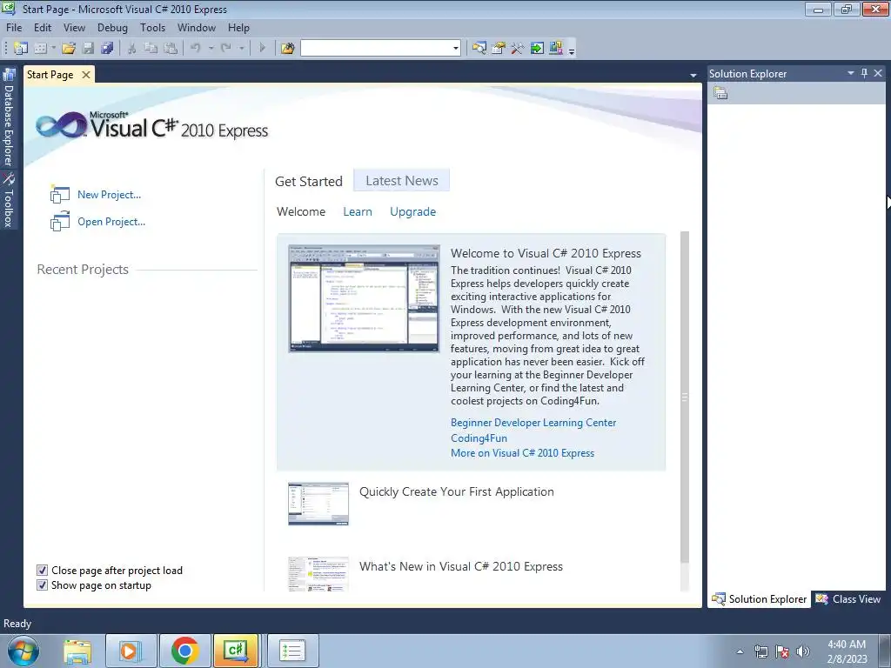Open the toolbar options overflow arrow

572,50
